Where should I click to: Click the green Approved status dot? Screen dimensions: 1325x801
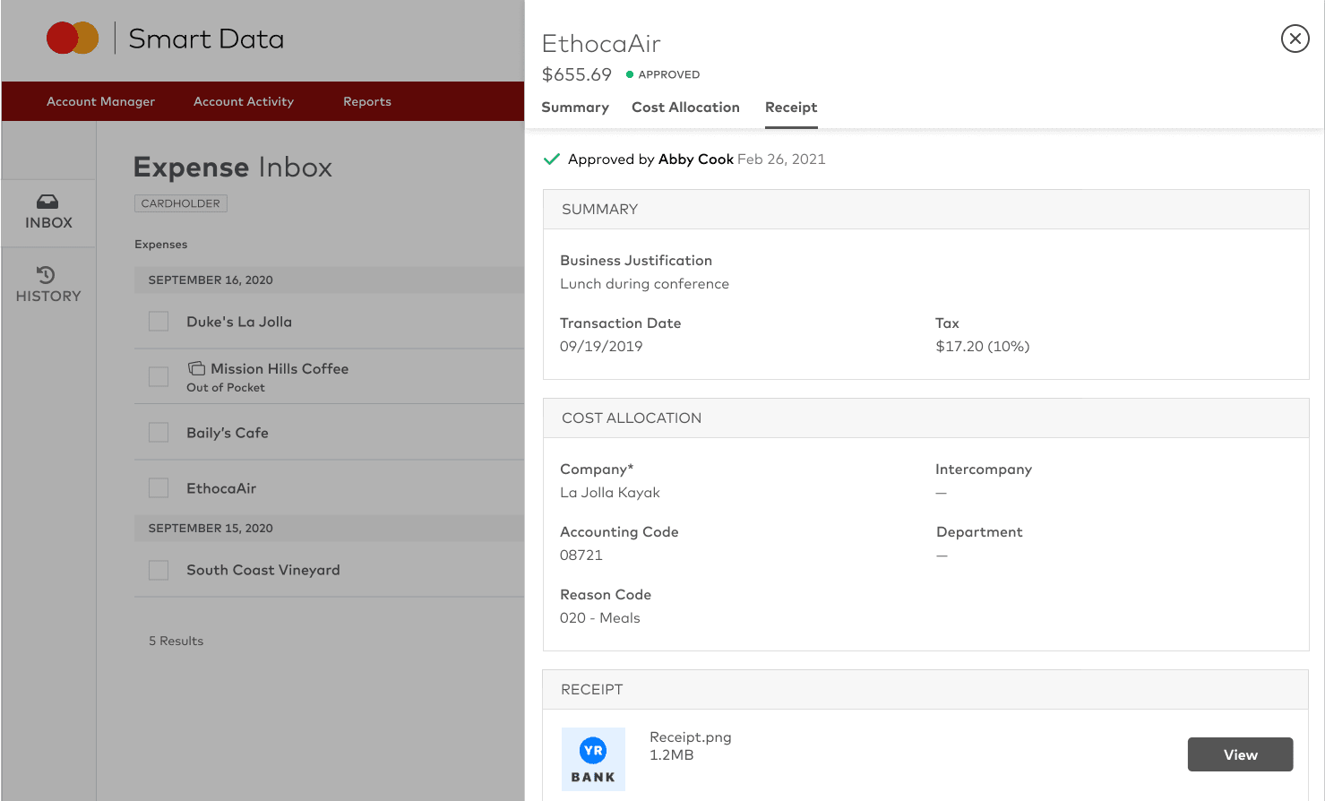[x=630, y=74]
